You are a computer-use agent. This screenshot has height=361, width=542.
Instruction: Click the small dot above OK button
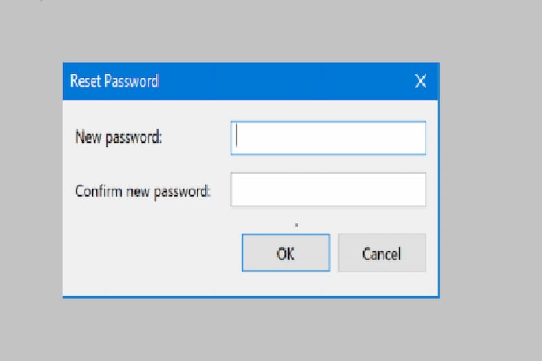297,224
